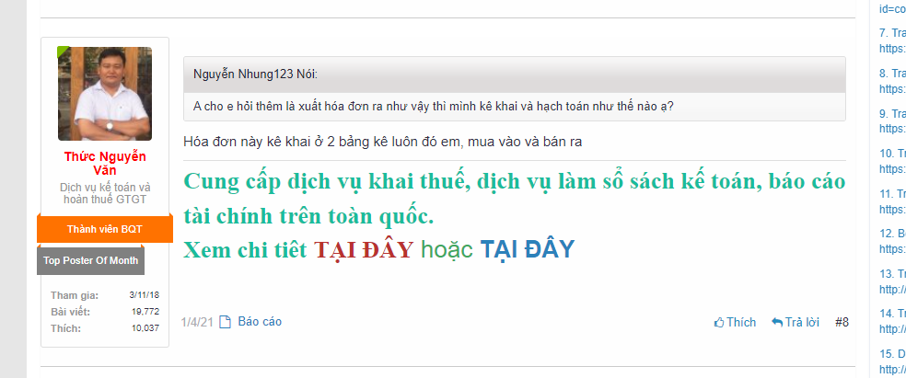
Task: Open Thức Nguyễn Văn's avatar photo
Action: (x=105, y=94)
